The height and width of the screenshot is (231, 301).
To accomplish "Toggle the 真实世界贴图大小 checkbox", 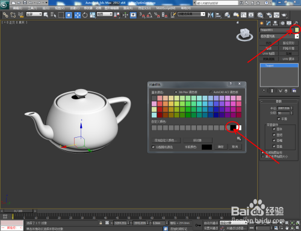I will (x=263, y=156).
